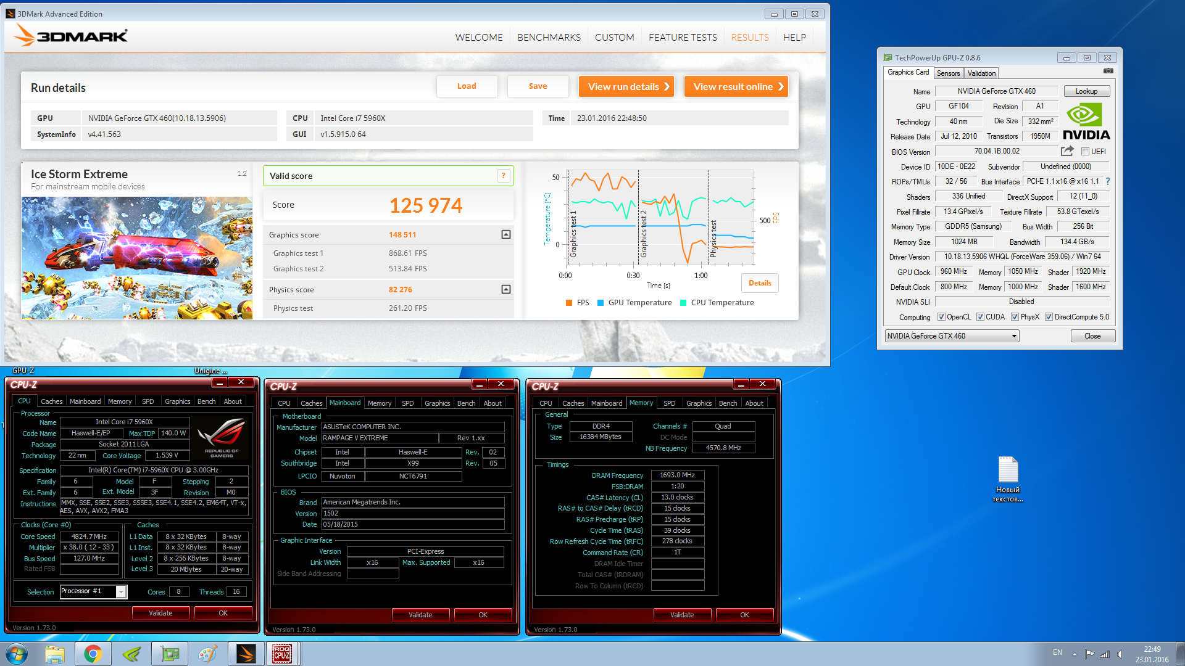This screenshot has width=1185, height=666.
Task: Toggle OpenCL checkbox in GPU-Z
Action: (941, 317)
